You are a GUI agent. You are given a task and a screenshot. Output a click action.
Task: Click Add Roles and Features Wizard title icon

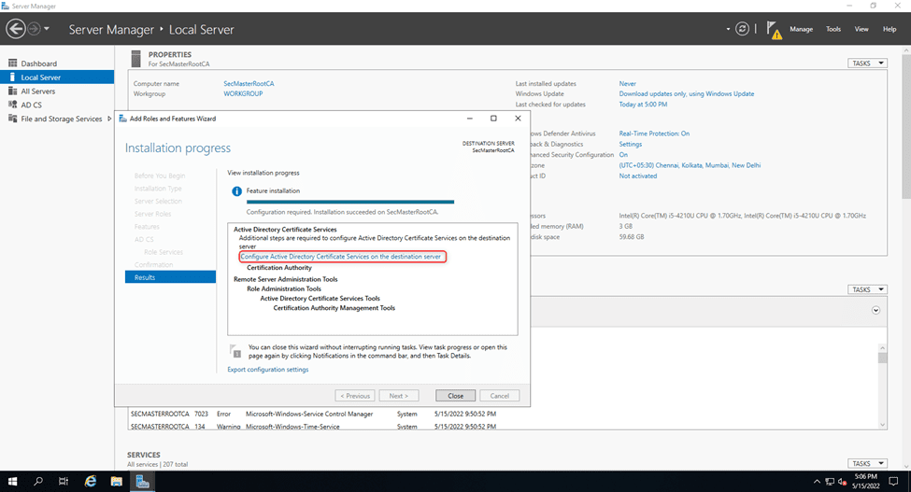[122, 119]
